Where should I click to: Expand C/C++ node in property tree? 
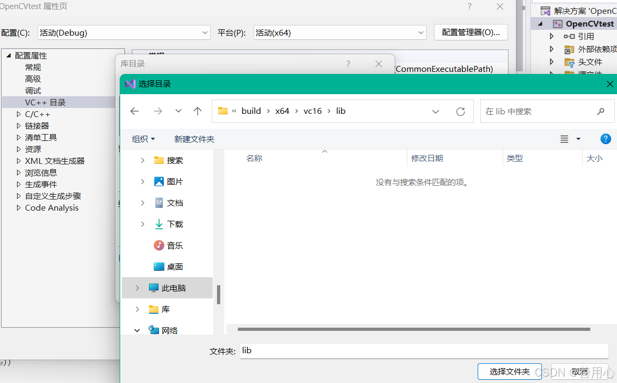click(18, 114)
